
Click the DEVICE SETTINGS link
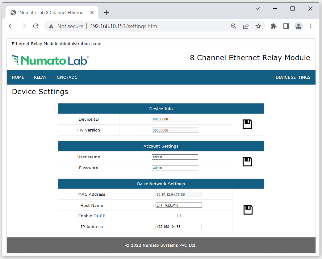pyautogui.click(x=293, y=77)
